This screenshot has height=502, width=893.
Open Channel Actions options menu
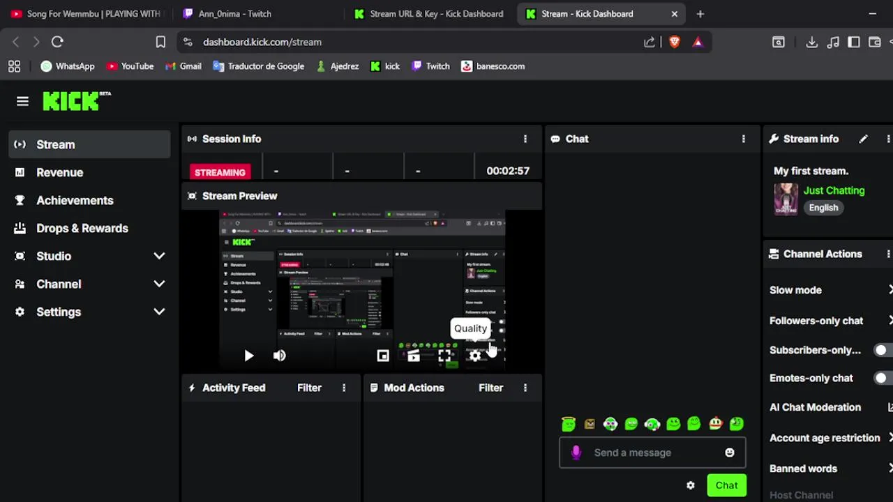coord(888,254)
